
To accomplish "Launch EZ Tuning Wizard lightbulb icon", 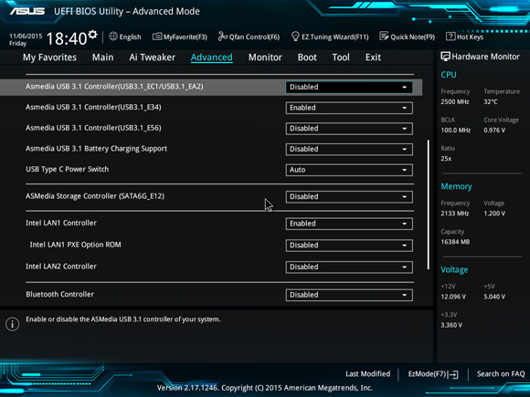I will click(295, 37).
